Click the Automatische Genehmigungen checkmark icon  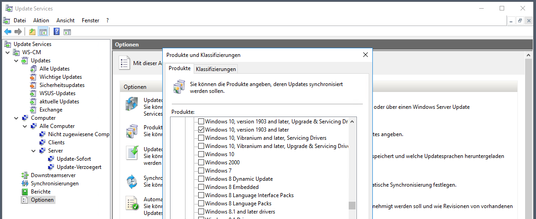pyautogui.click(x=131, y=204)
